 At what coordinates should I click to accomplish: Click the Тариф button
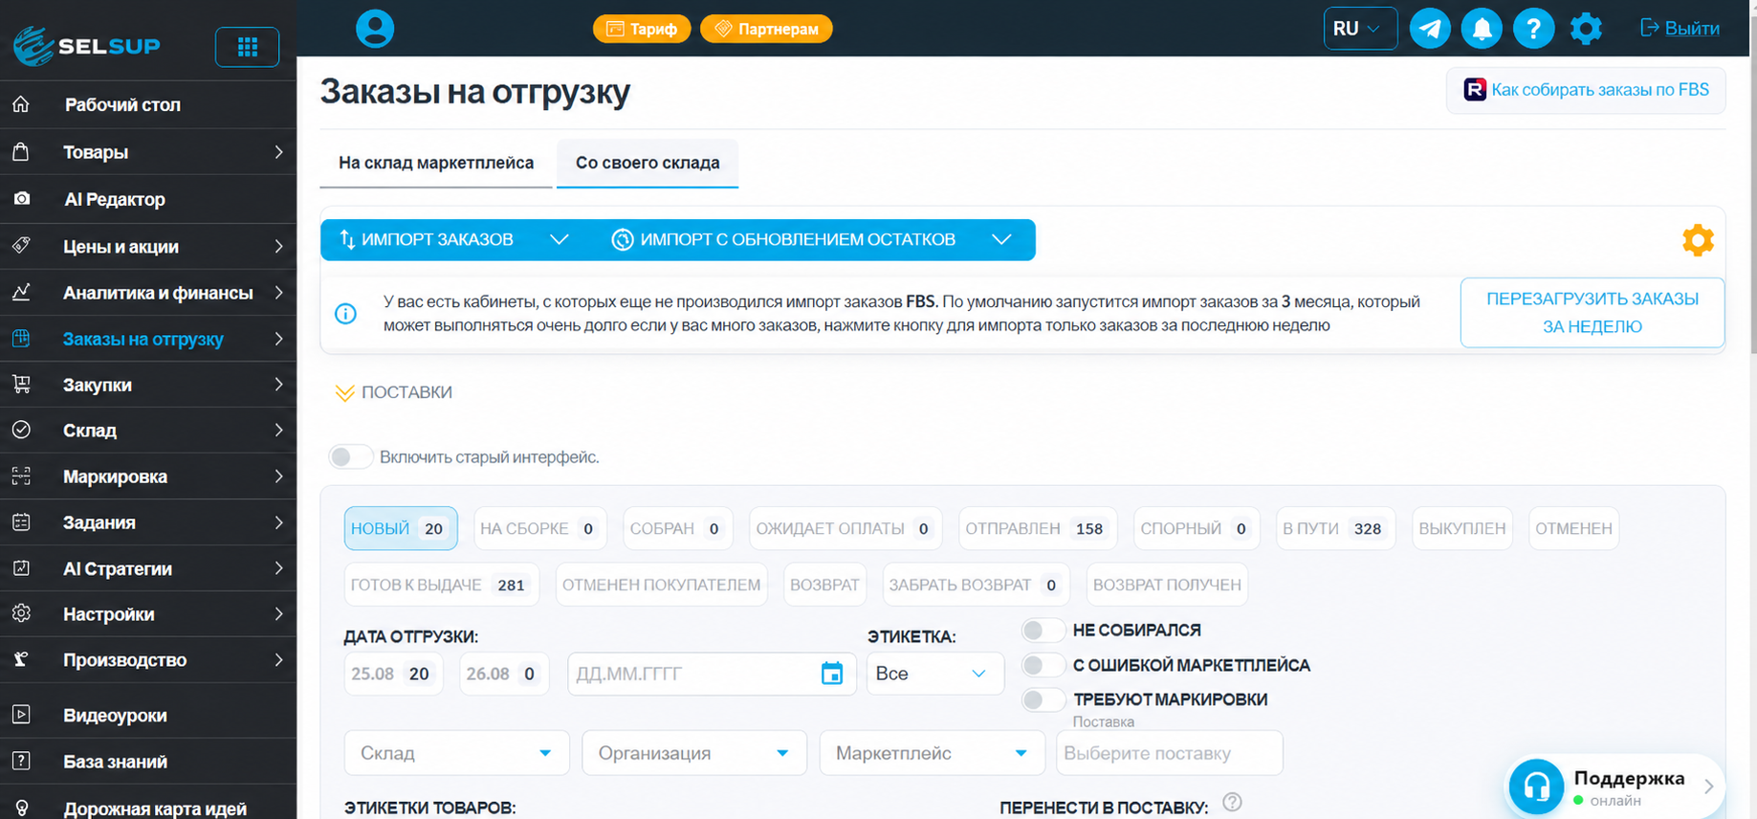click(642, 29)
